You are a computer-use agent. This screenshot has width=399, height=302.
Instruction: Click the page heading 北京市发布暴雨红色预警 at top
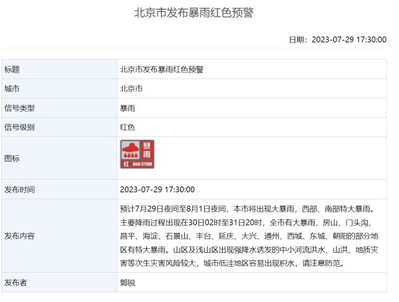(x=194, y=13)
